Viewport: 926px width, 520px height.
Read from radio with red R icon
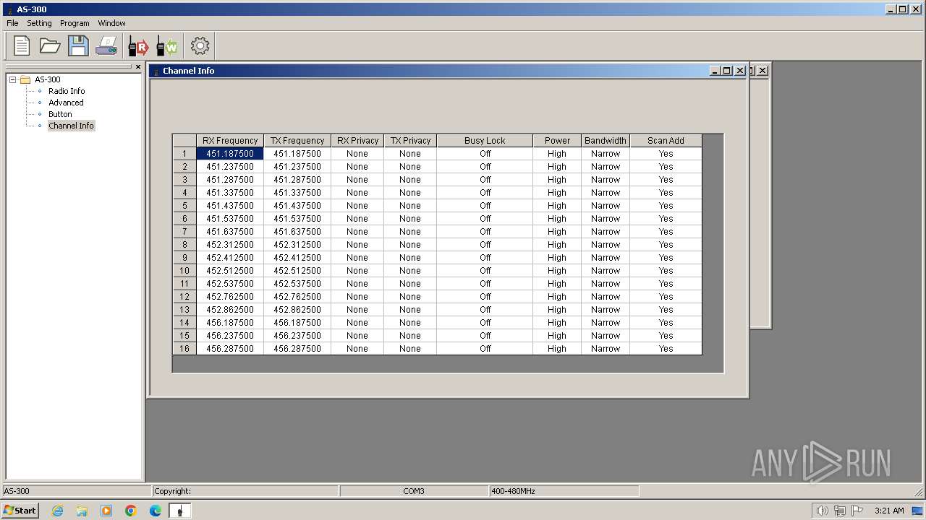coord(138,46)
